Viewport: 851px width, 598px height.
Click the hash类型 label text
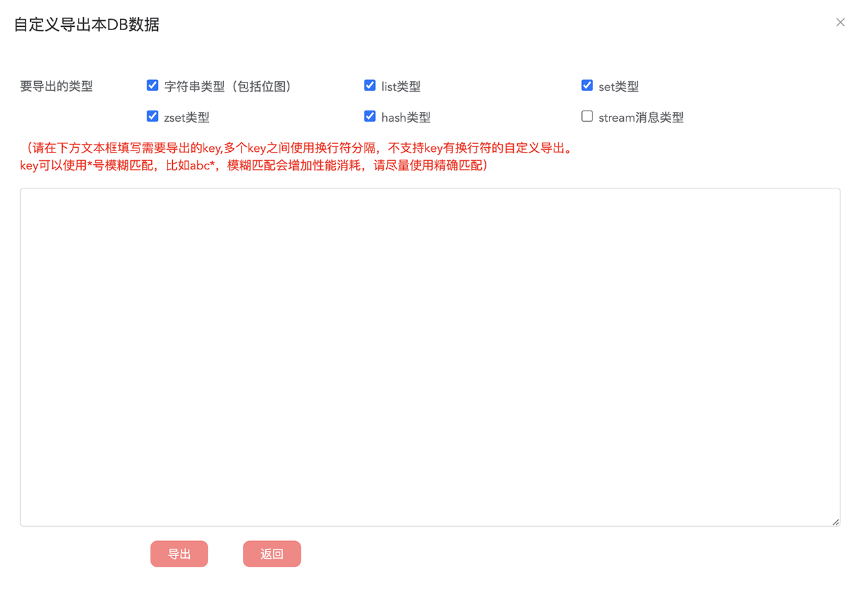click(406, 118)
